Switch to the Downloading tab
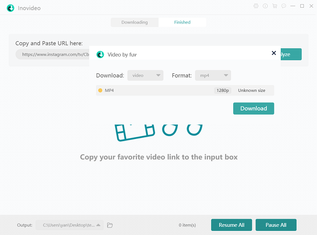This screenshot has height=235, width=317. 134,22
